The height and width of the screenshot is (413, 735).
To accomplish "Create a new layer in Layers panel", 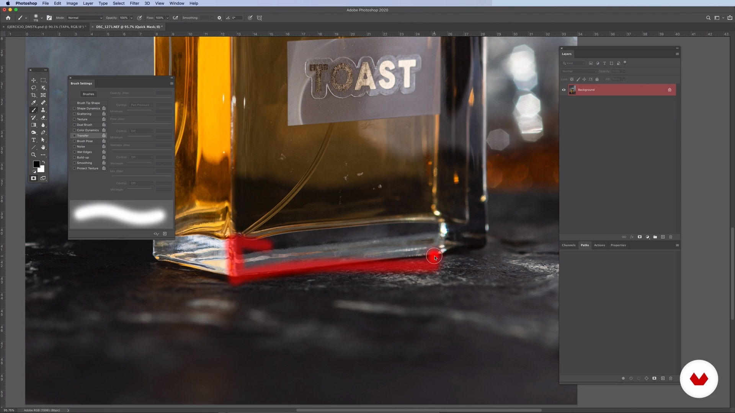I will (663, 237).
